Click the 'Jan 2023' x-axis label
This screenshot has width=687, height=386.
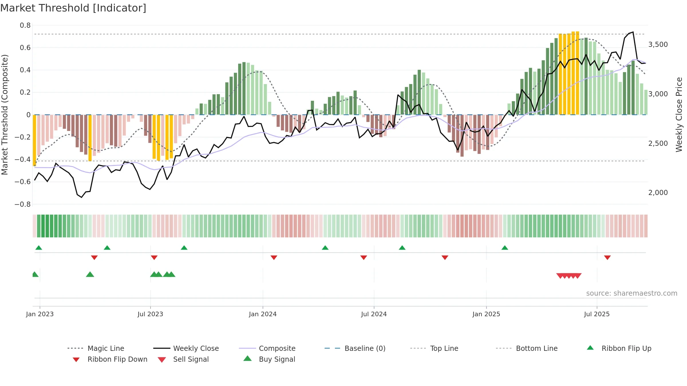(40, 314)
